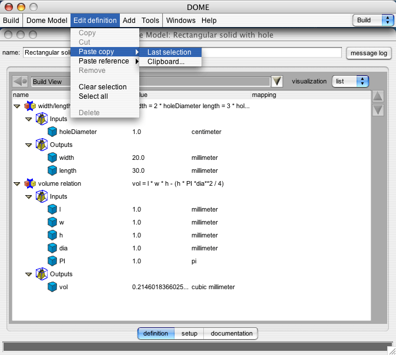Switch to the setup tab
Viewport: 396px width, 355px height.
click(189, 333)
